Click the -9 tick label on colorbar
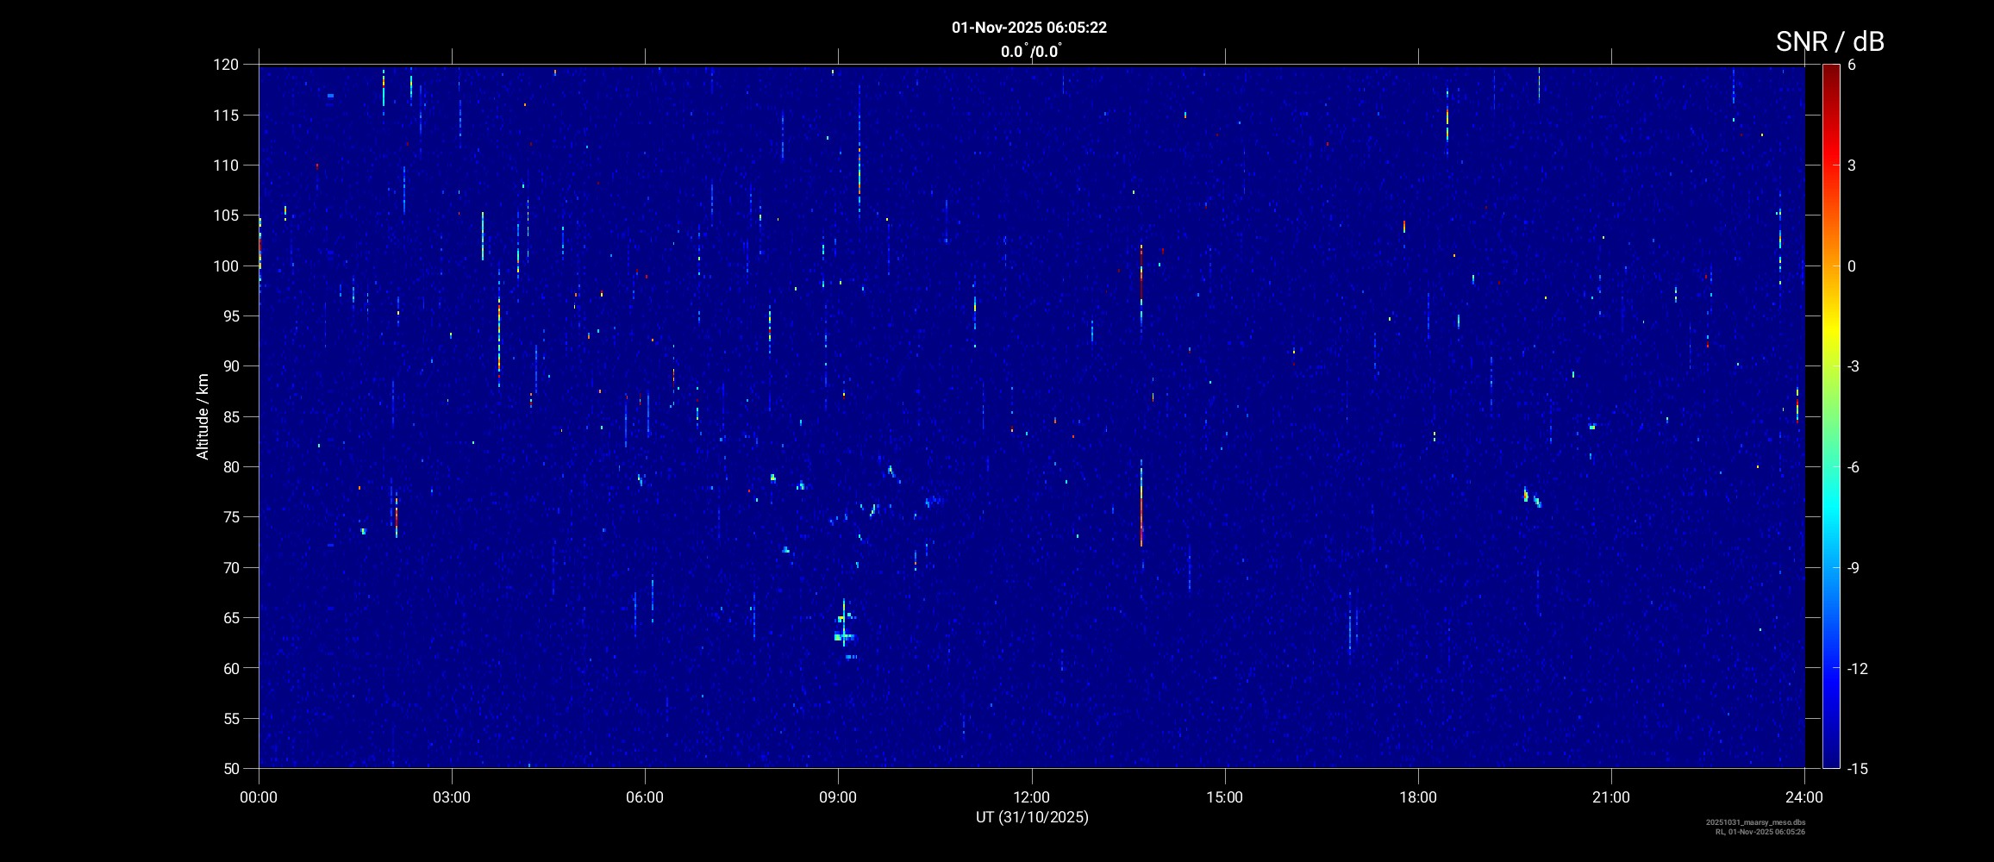 [1857, 568]
